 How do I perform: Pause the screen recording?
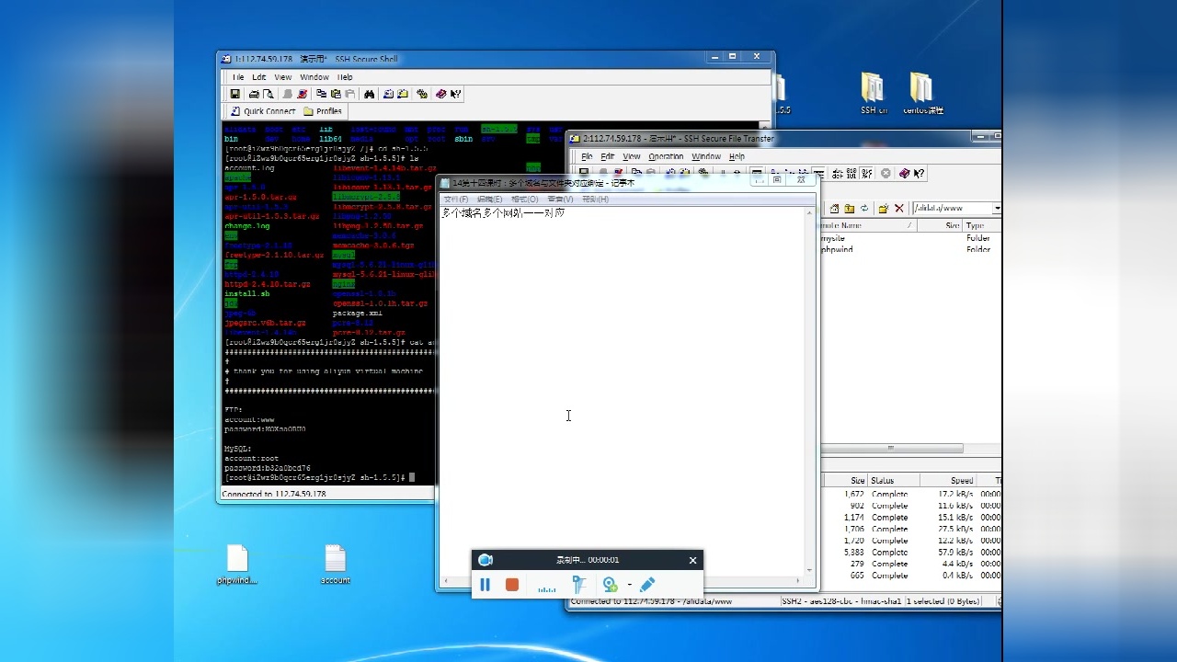pyautogui.click(x=486, y=585)
